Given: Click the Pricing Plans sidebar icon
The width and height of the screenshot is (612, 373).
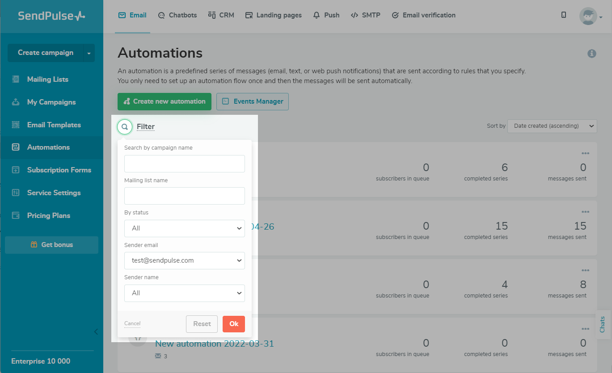Looking at the screenshot, I should (x=16, y=215).
